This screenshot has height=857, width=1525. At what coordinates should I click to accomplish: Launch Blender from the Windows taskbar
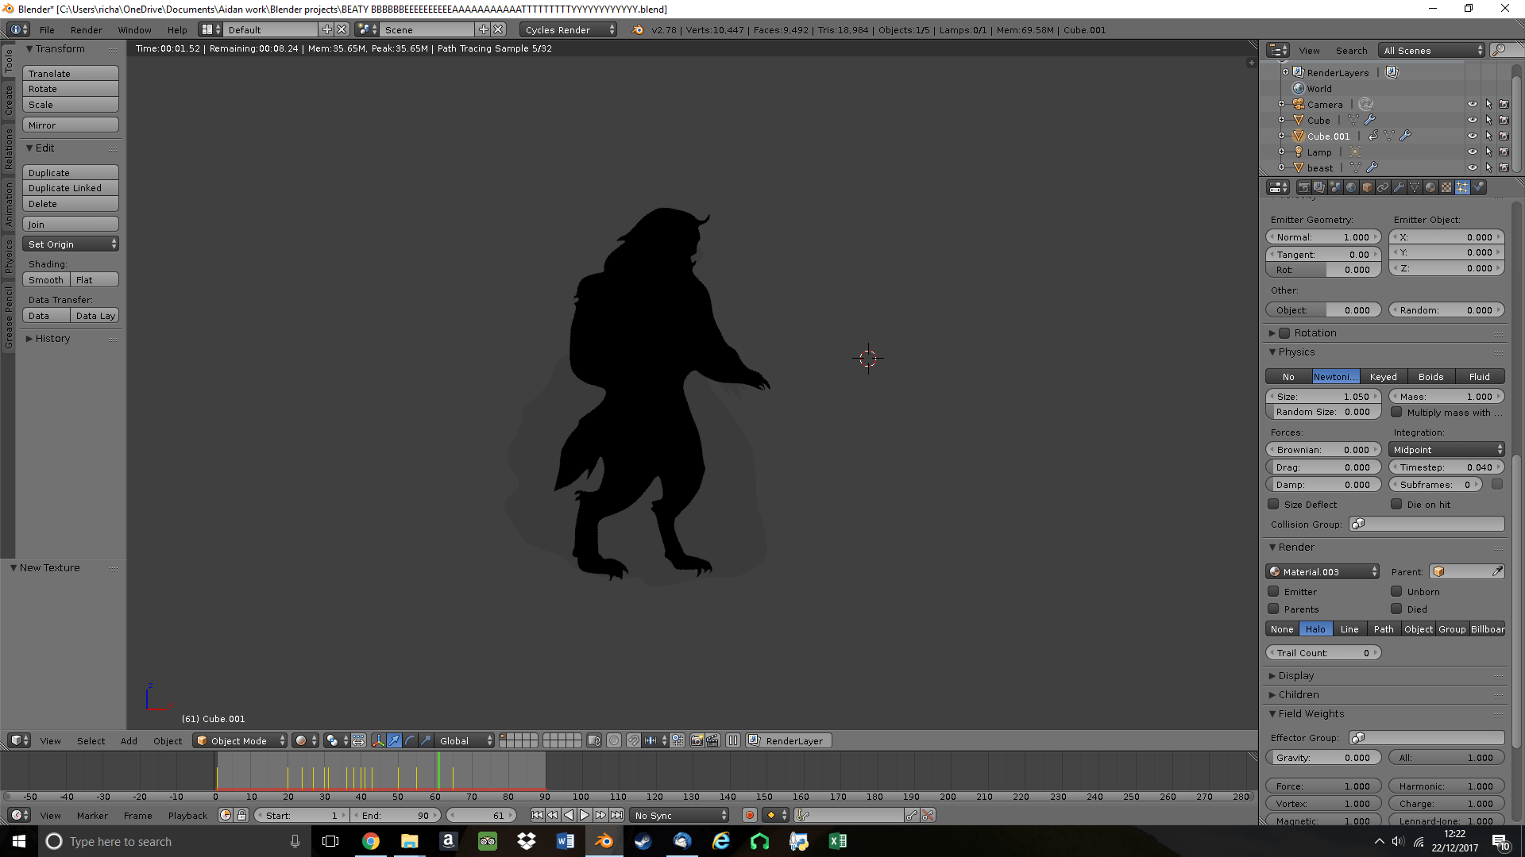[604, 841]
